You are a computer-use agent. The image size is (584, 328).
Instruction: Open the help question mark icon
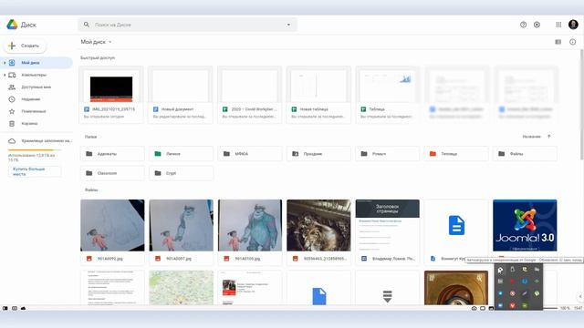(523, 25)
